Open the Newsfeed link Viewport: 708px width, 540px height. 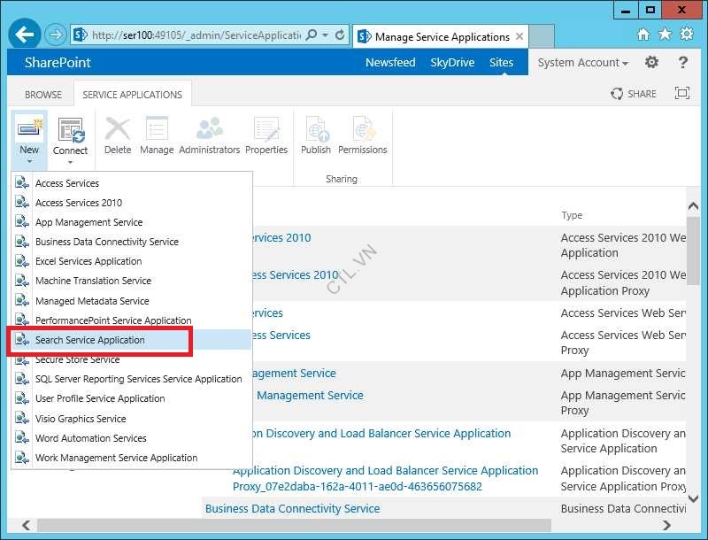click(x=390, y=62)
